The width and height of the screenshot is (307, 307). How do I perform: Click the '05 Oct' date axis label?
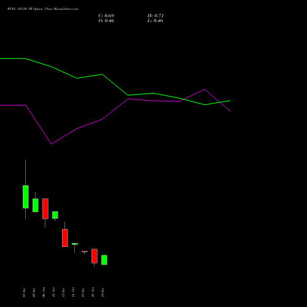click(34, 292)
